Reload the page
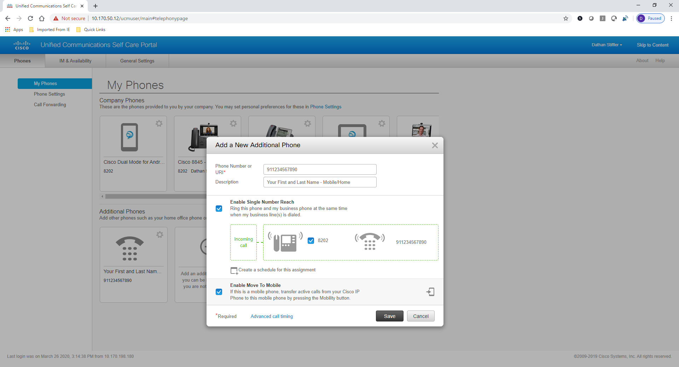This screenshot has height=367, width=679. pyautogui.click(x=30, y=18)
